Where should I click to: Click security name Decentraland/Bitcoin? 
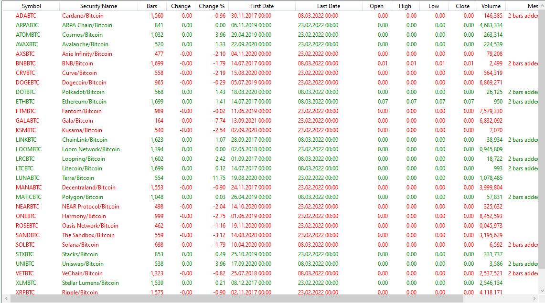click(x=89, y=188)
